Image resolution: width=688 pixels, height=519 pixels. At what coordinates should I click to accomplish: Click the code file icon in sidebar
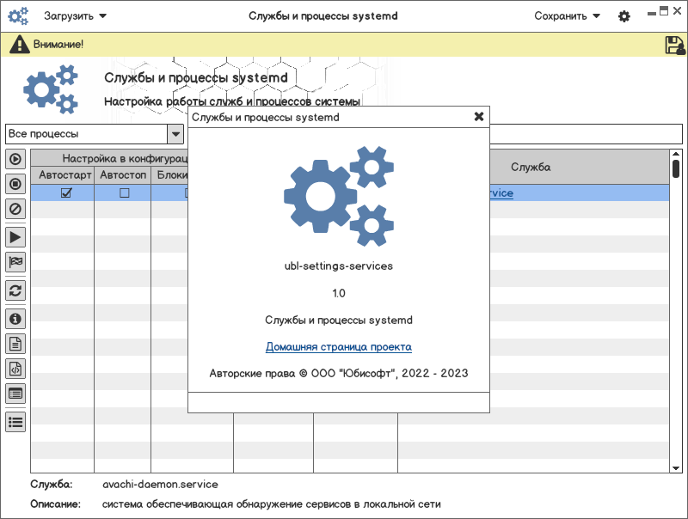point(15,369)
